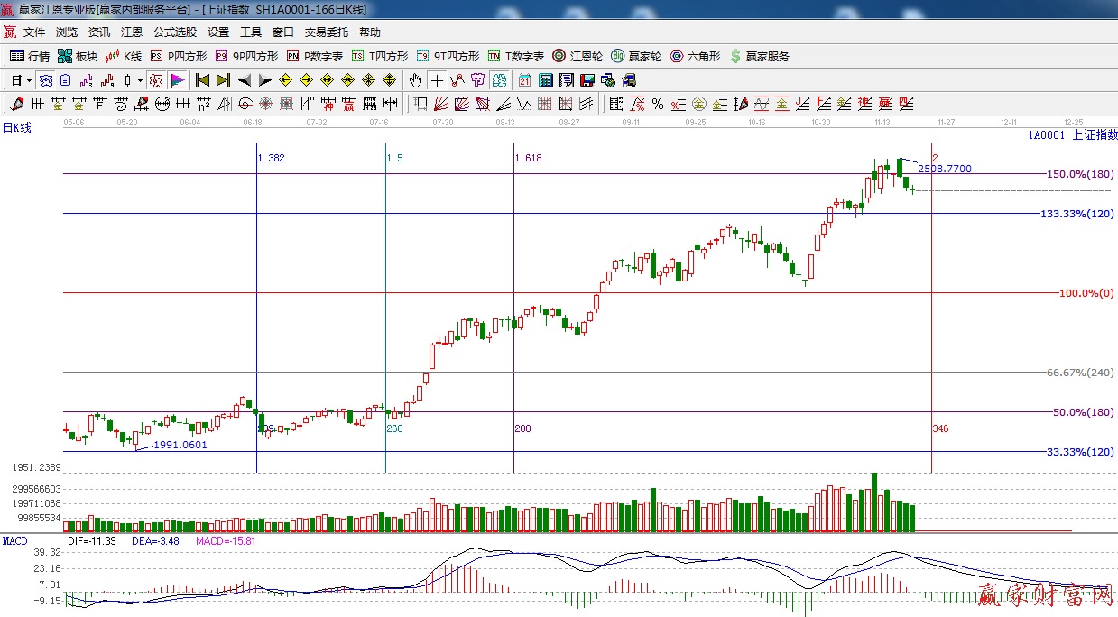Jump to the last bar icon
Image resolution: width=1118 pixels, height=617 pixels.
point(223,80)
